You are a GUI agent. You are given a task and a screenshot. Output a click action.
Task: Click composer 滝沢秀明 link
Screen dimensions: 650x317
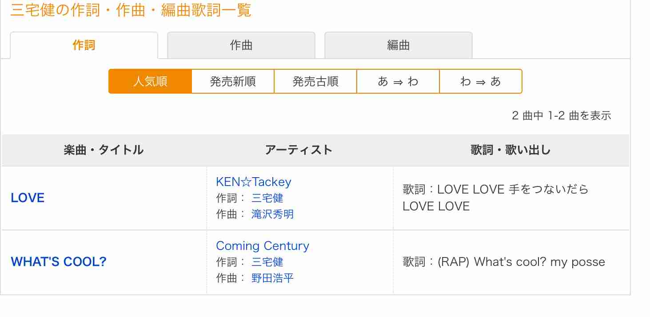coord(273,214)
